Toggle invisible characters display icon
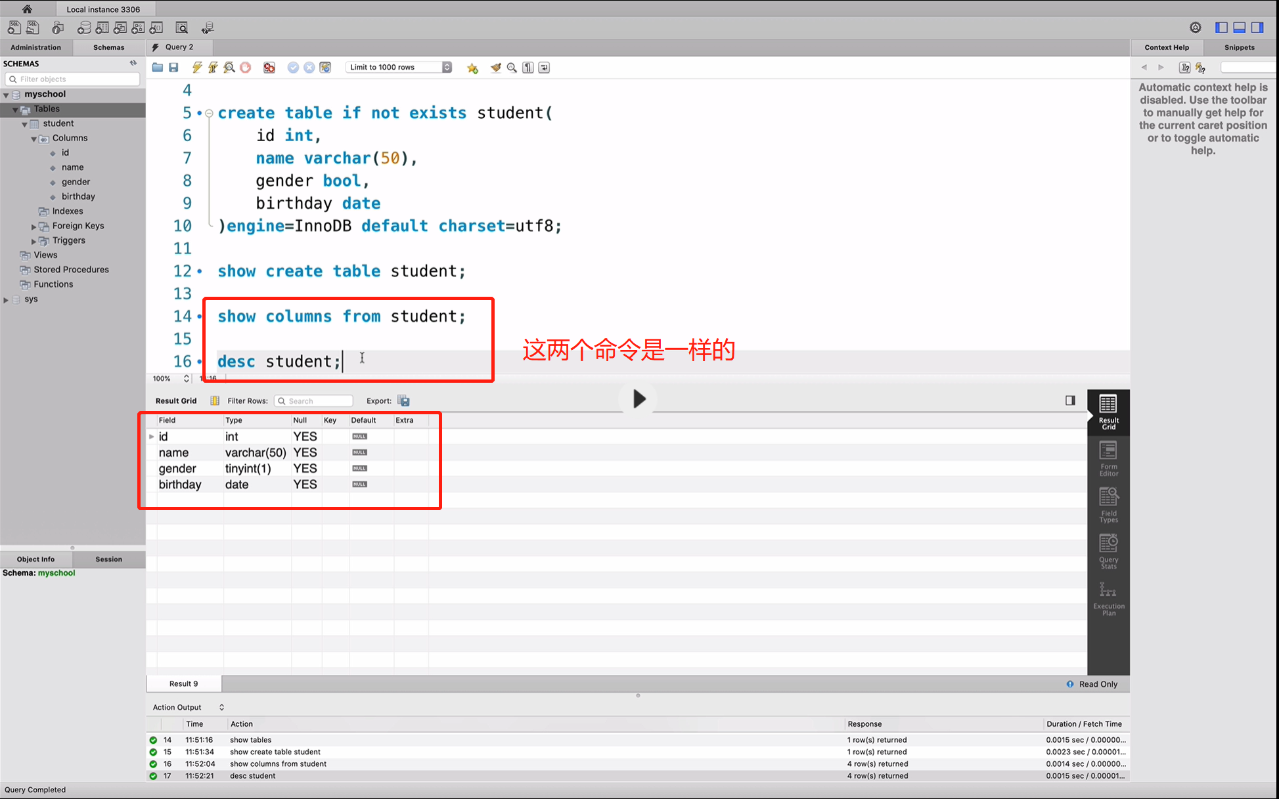Screen dimensions: 1279x799 [x=528, y=68]
